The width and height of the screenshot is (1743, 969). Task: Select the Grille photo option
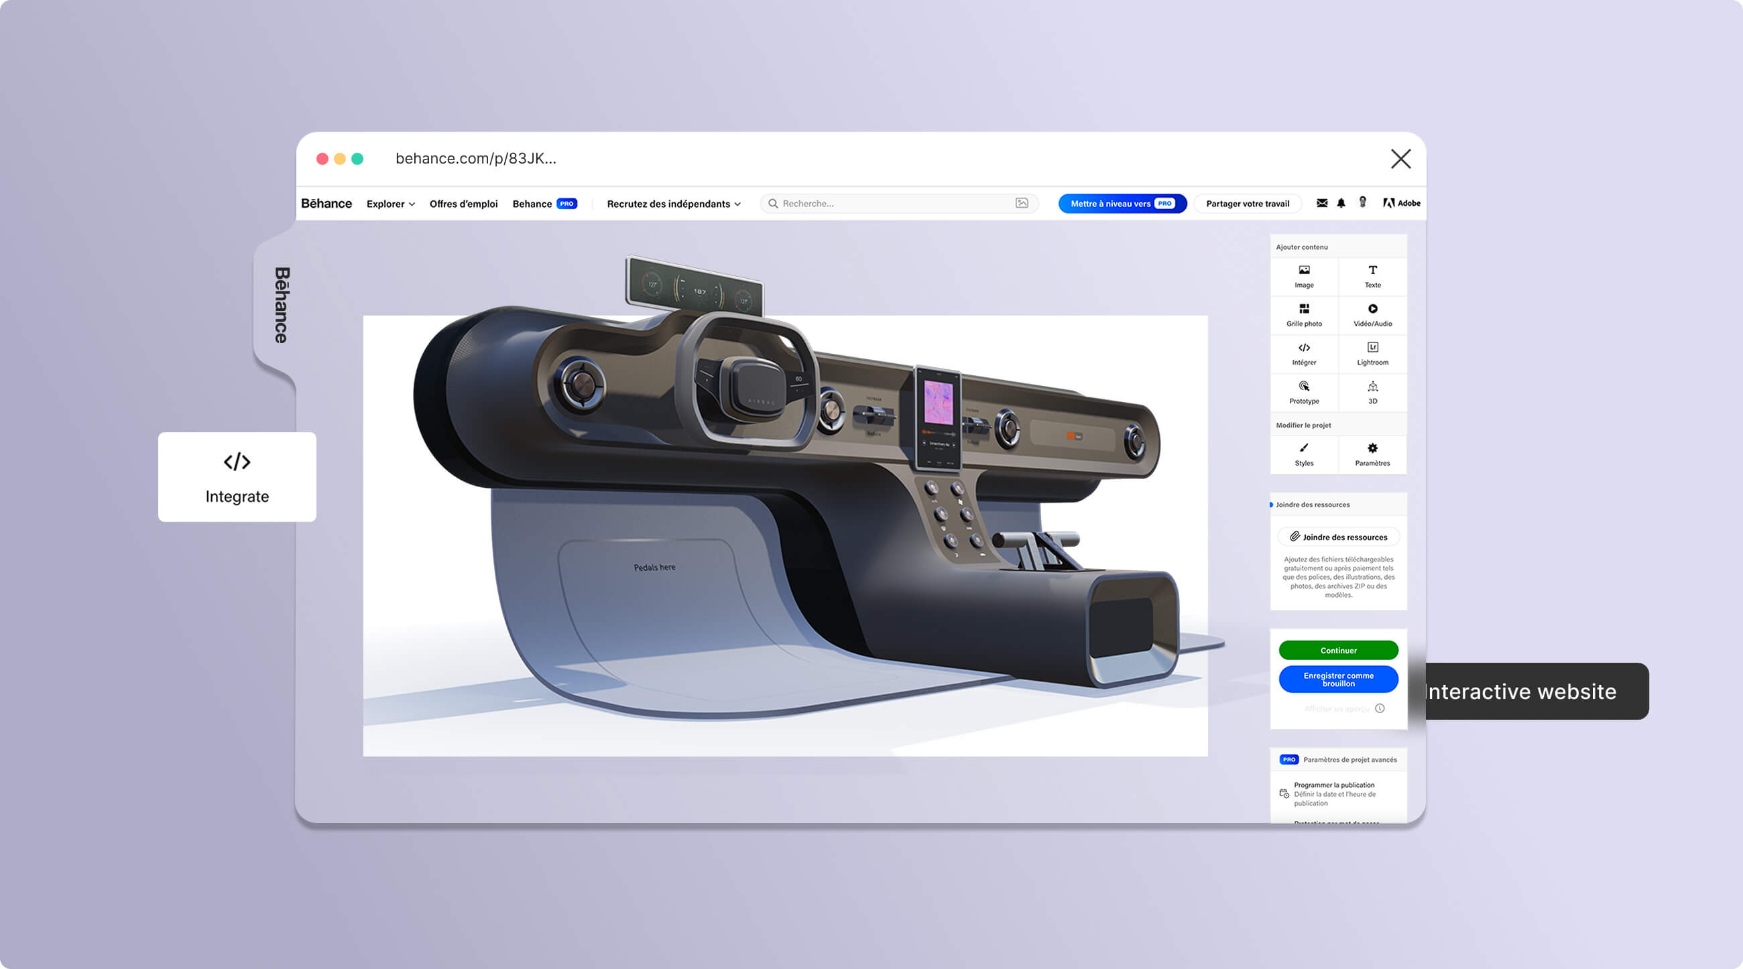click(x=1304, y=314)
